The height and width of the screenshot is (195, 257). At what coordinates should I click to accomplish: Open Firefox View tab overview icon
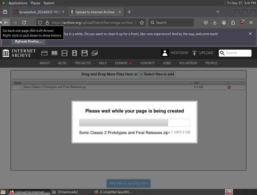[x=5, y=12]
